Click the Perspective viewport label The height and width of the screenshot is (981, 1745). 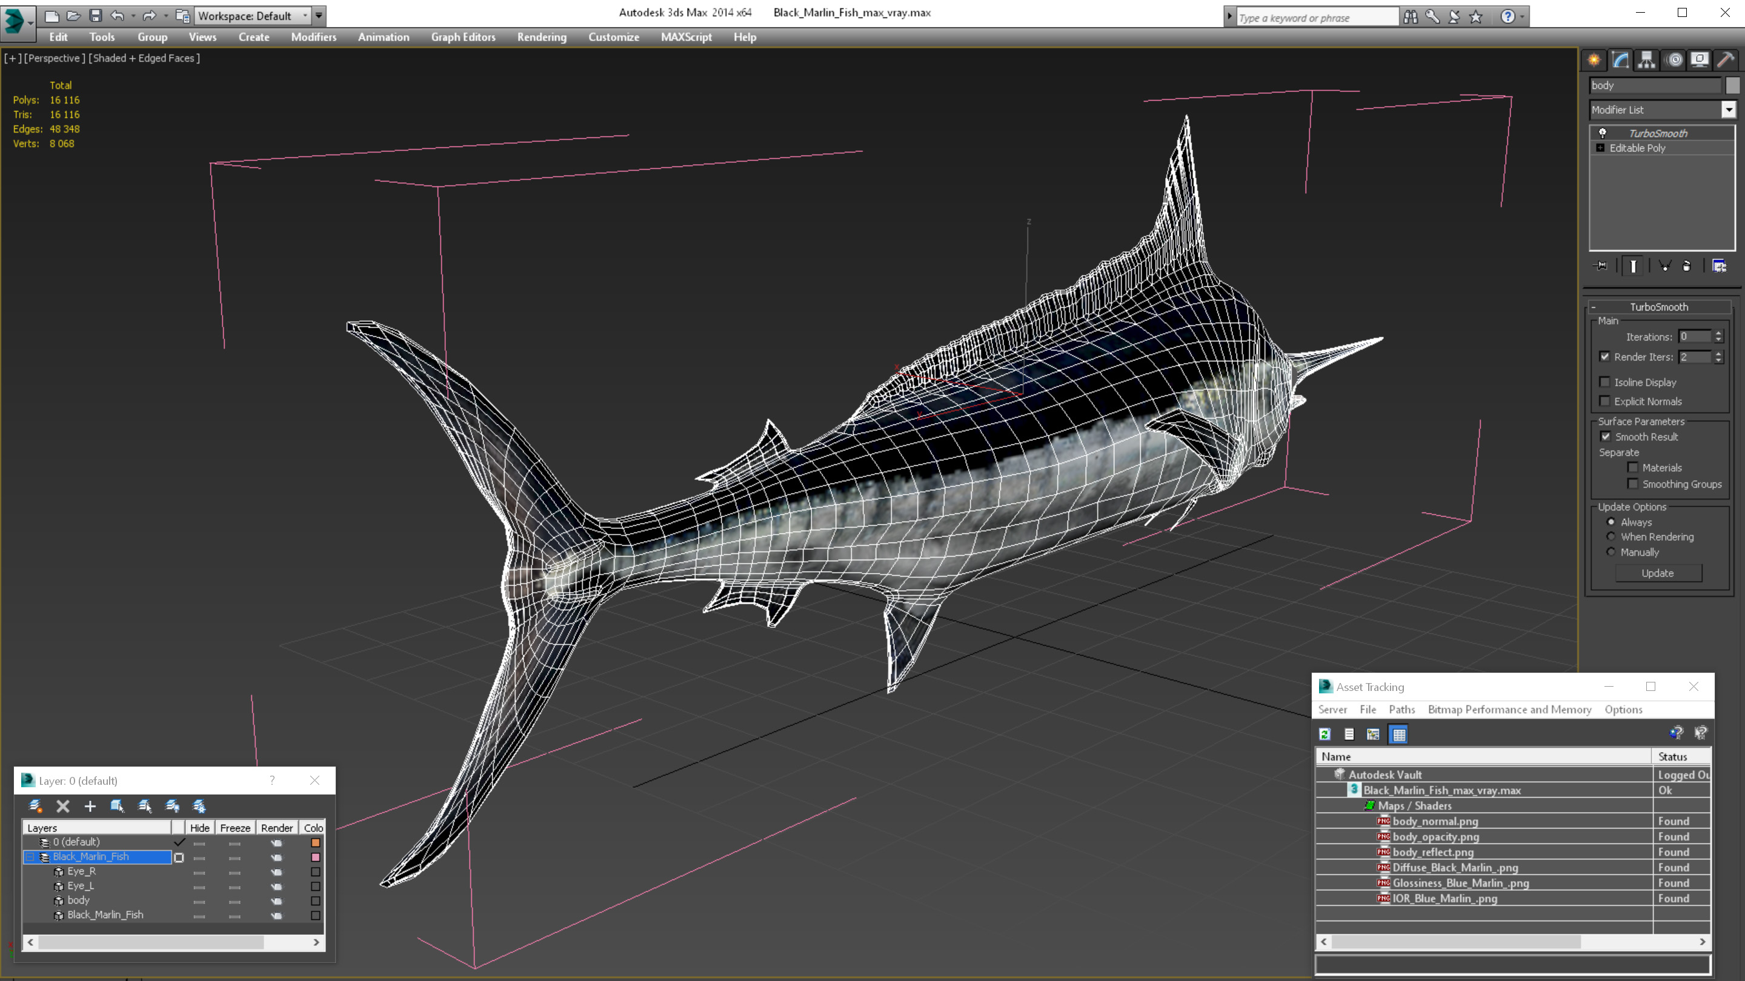[x=55, y=58]
